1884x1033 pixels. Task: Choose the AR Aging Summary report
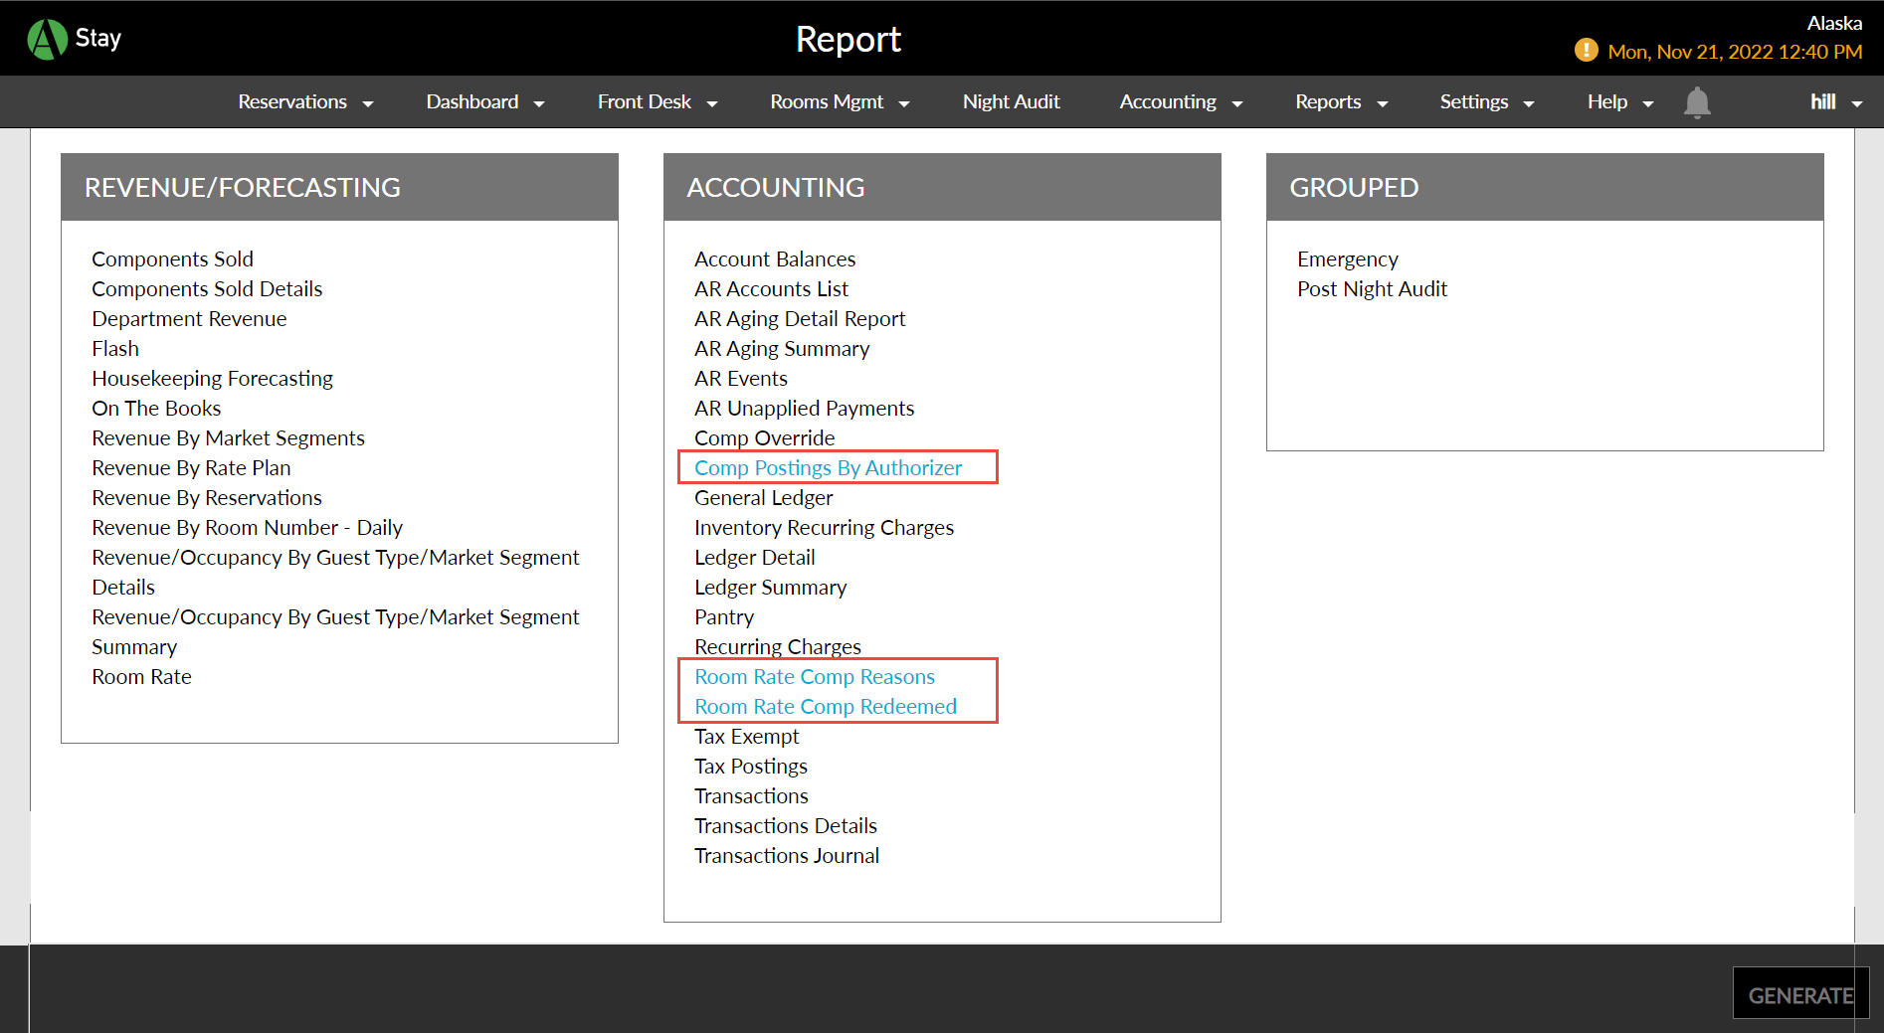pos(782,348)
